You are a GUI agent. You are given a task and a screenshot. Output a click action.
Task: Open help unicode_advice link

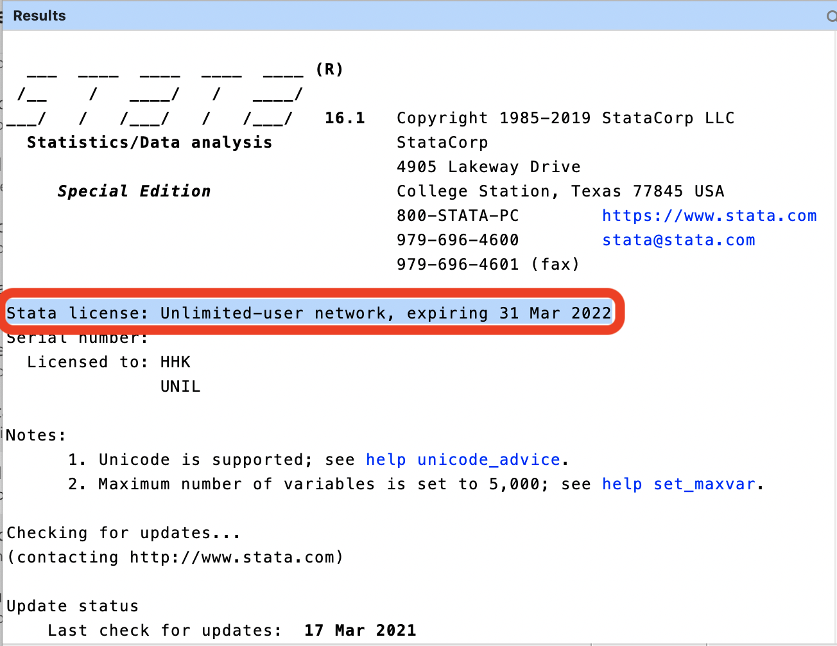[x=463, y=460]
